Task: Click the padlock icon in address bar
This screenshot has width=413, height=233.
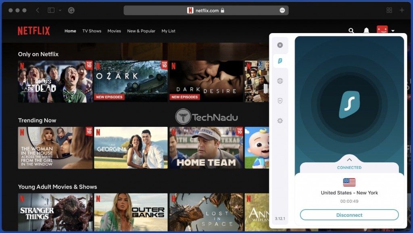Action: (223, 10)
